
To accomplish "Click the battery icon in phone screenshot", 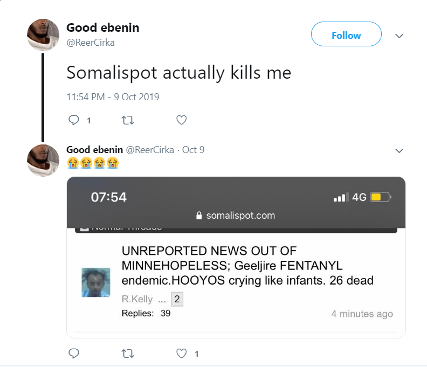I will 381,197.
